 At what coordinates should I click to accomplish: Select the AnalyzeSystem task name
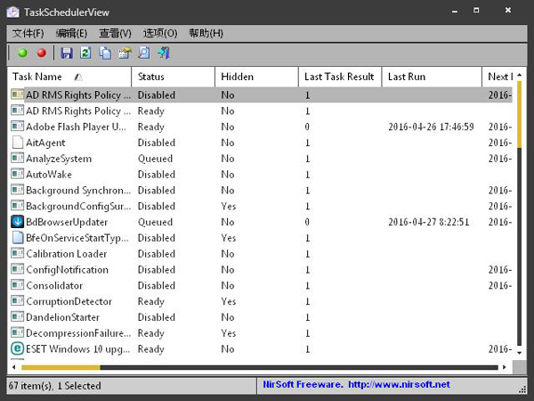coord(59,159)
